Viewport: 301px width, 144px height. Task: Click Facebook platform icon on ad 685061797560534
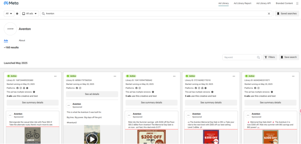point(77,88)
